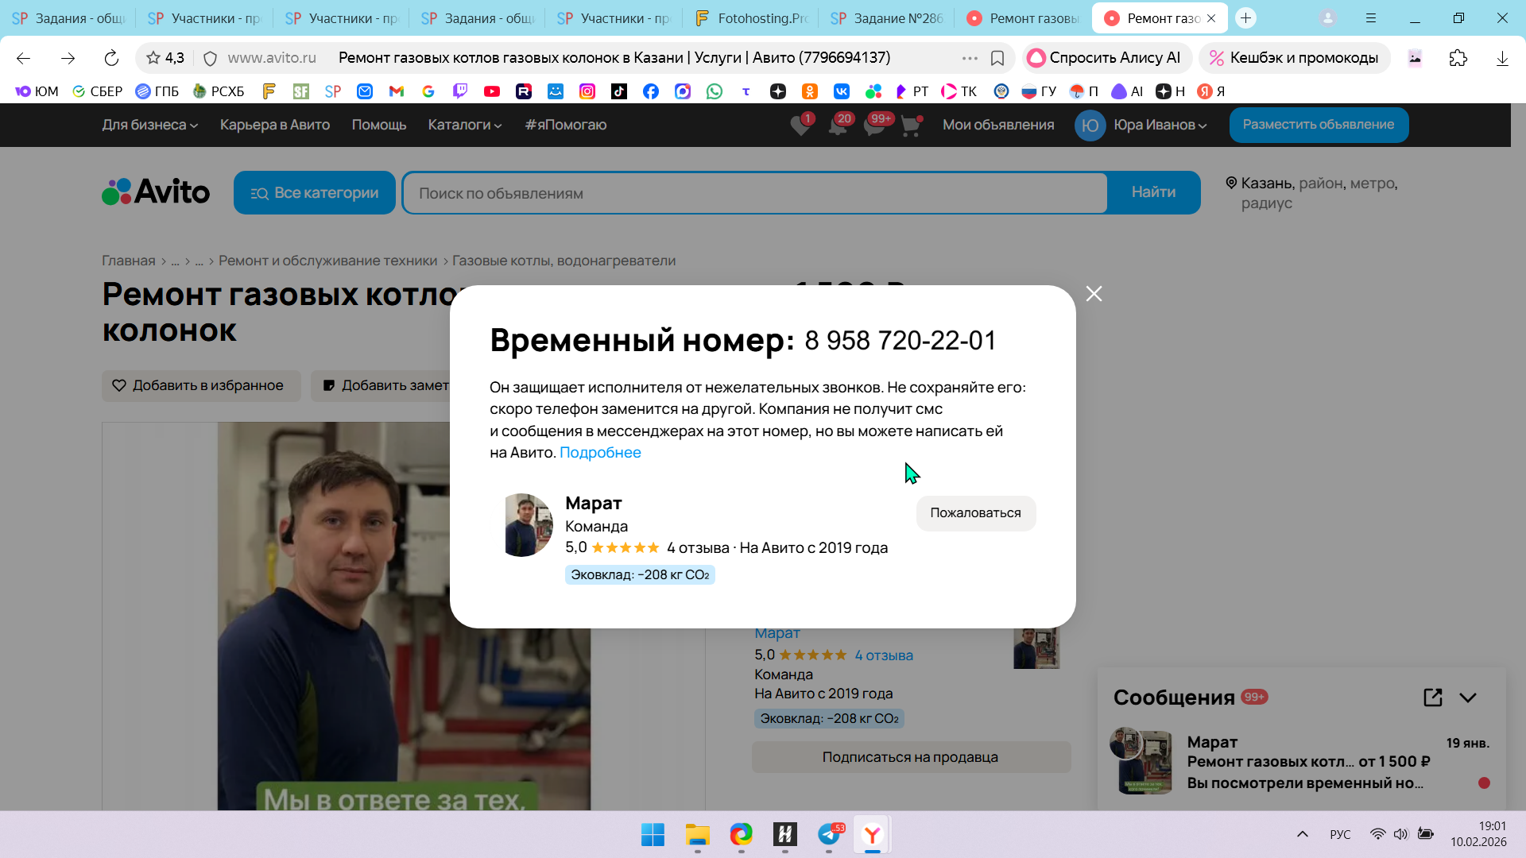Reload the page
This screenshot has height=858, width=1526.
[111, 58]
